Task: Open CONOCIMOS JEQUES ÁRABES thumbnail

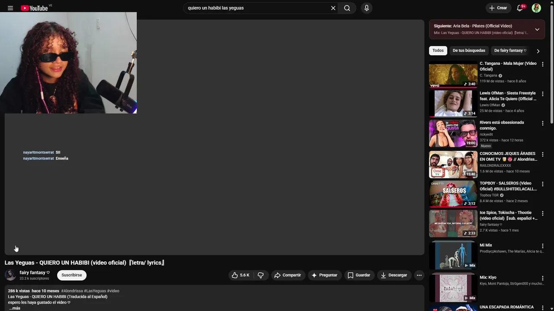Action: [453, 165]
